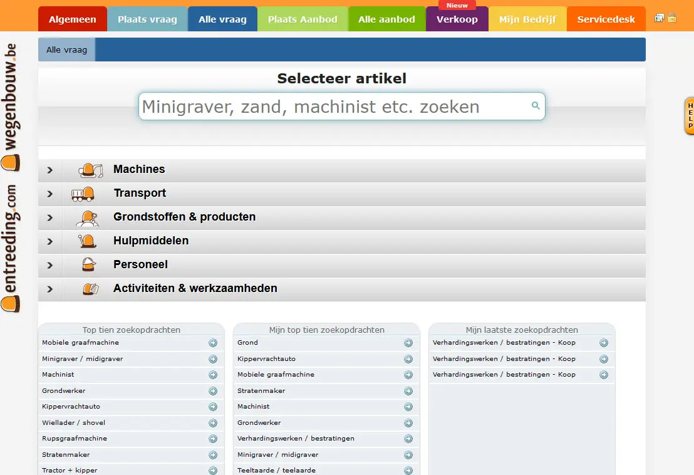Expand the Grondstoffen & producten category
694x475 pixels.
50,217
